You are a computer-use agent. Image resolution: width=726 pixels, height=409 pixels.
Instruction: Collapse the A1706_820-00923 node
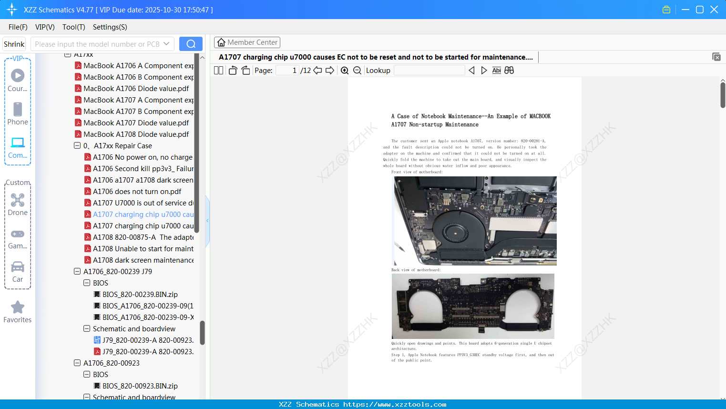(x=77, y=363)
